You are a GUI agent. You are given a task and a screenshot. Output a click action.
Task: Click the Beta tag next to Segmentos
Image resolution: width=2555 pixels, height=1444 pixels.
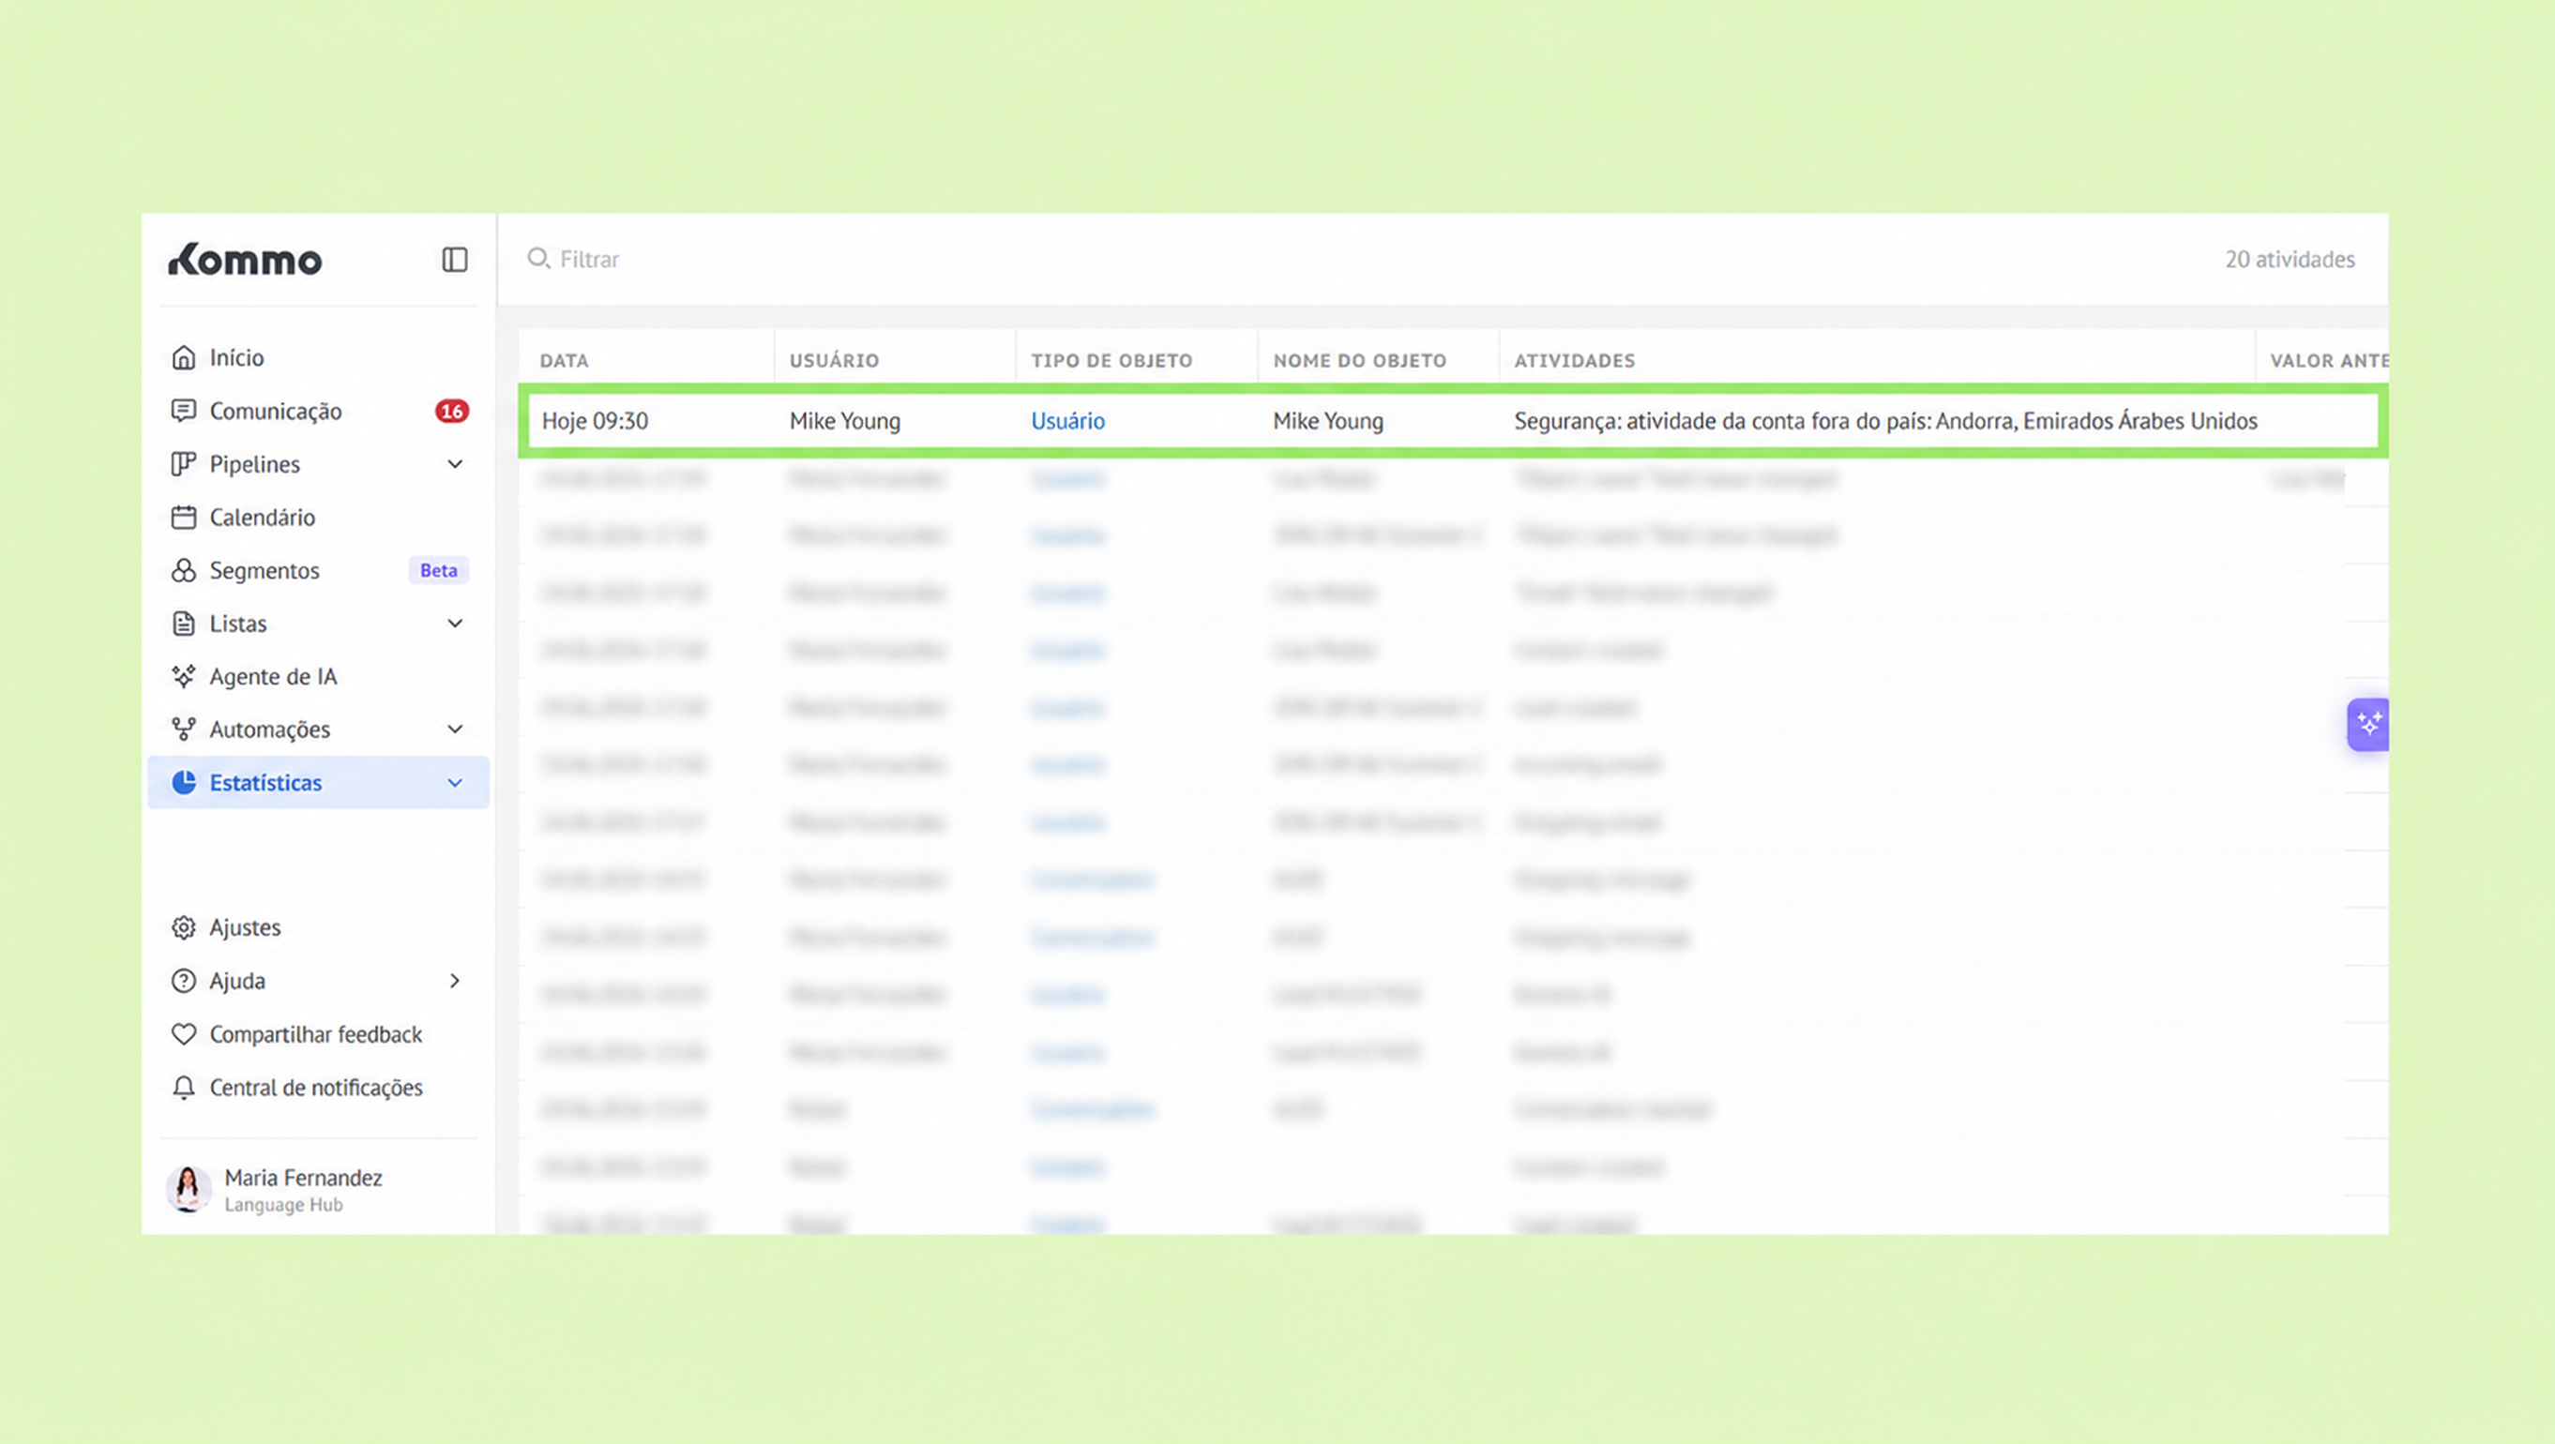click(438, 570)
